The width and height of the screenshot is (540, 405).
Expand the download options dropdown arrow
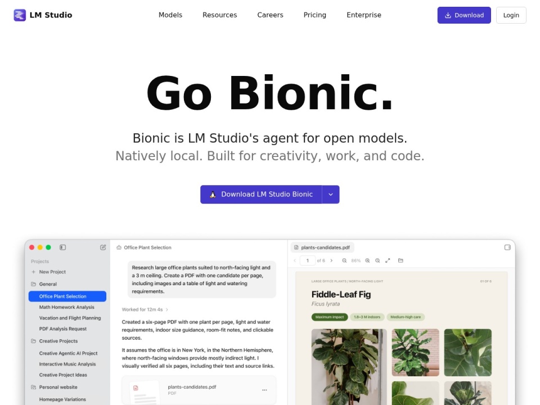pyautogui.click(x=331, y=194)
